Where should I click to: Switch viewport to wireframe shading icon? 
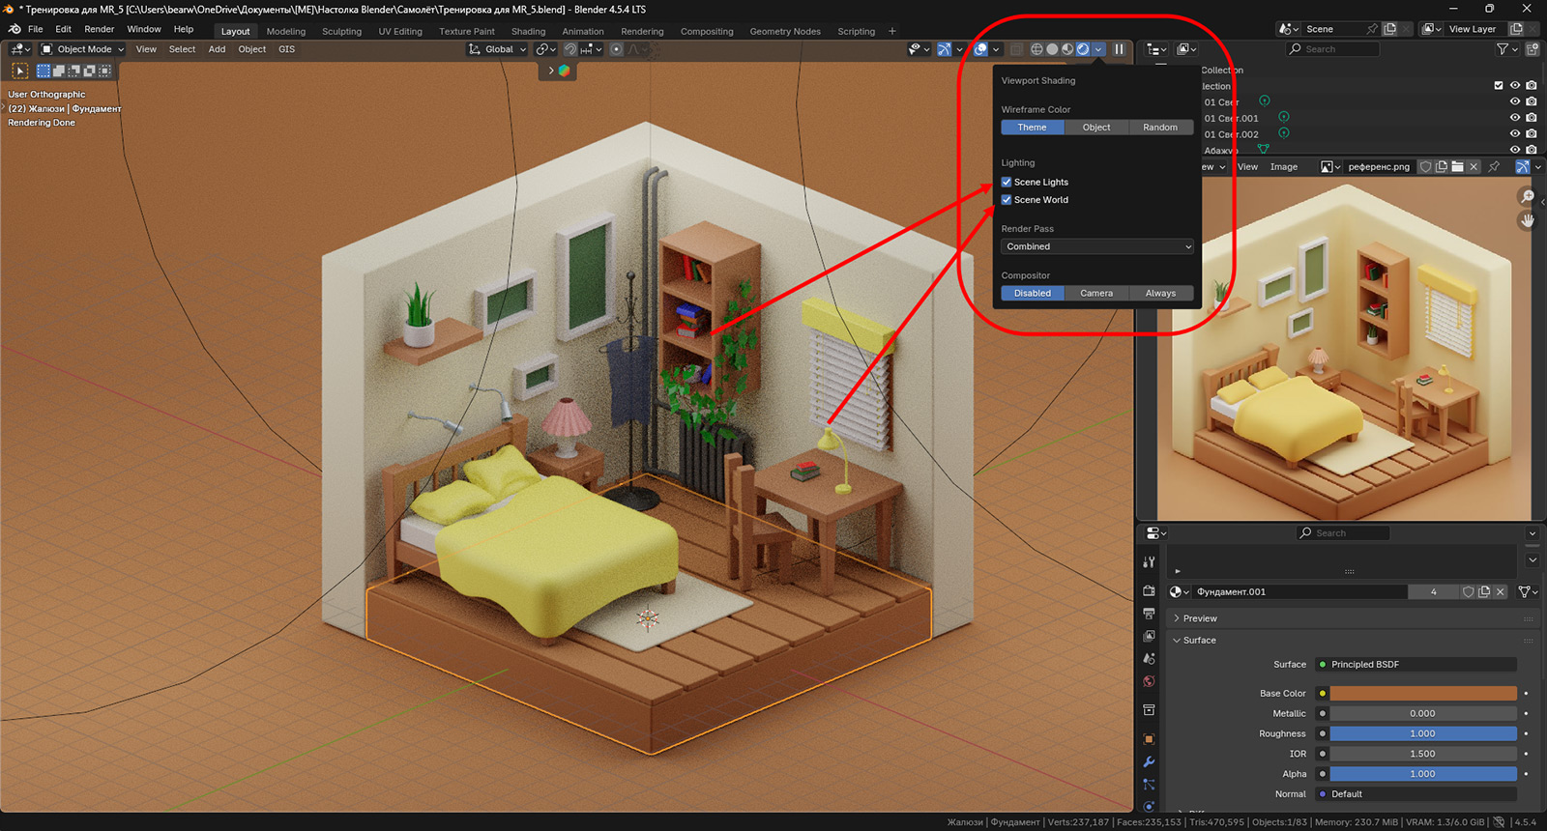pyautogui.click(x=1036, y=49)
